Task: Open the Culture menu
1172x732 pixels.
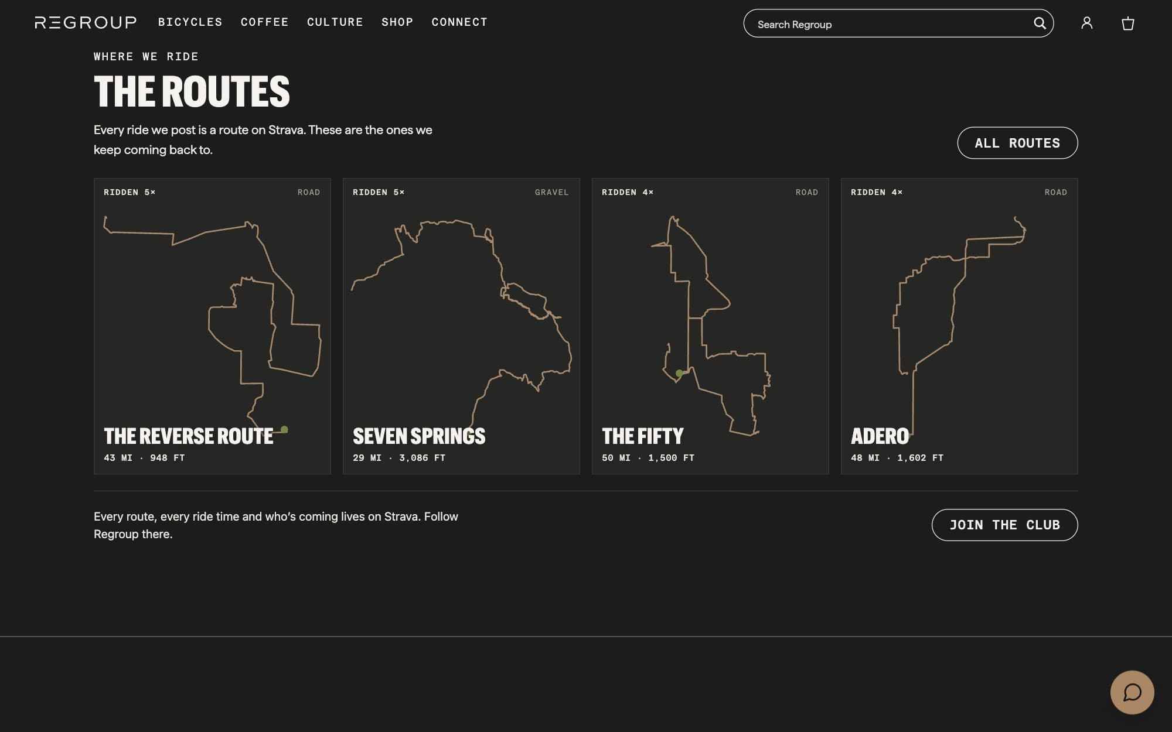Action: pos(335,22)
